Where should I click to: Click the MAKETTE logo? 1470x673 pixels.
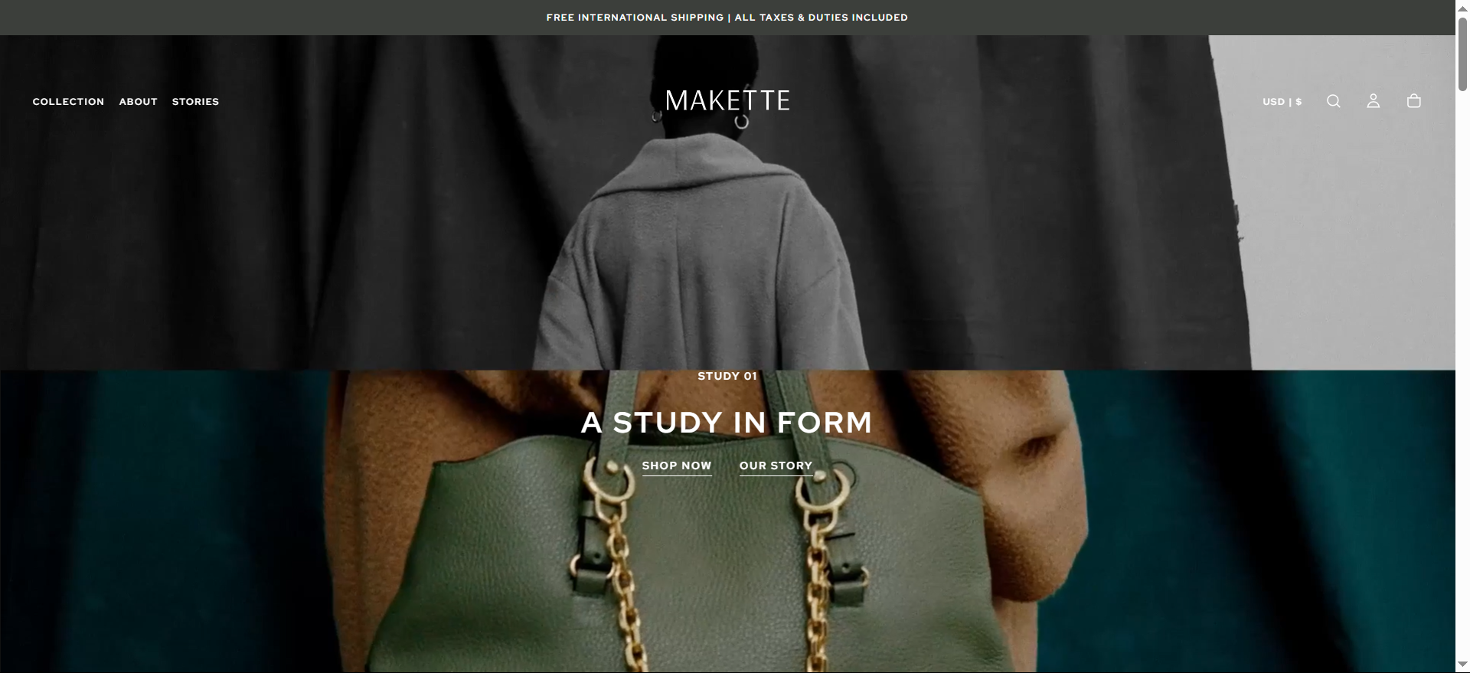pos(727,100)
